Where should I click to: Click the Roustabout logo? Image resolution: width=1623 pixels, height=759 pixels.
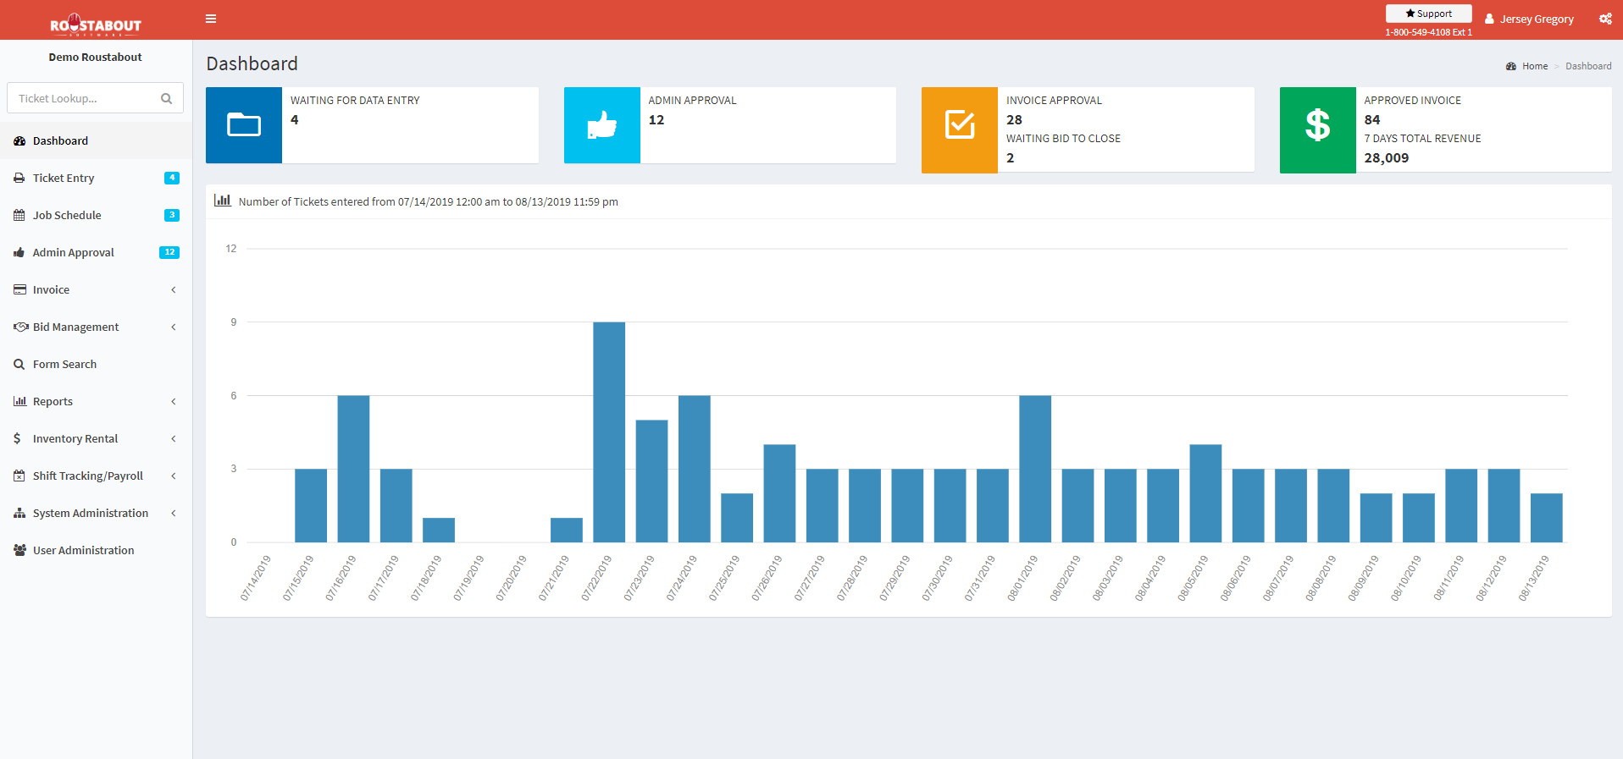click(x=96, y=24)
